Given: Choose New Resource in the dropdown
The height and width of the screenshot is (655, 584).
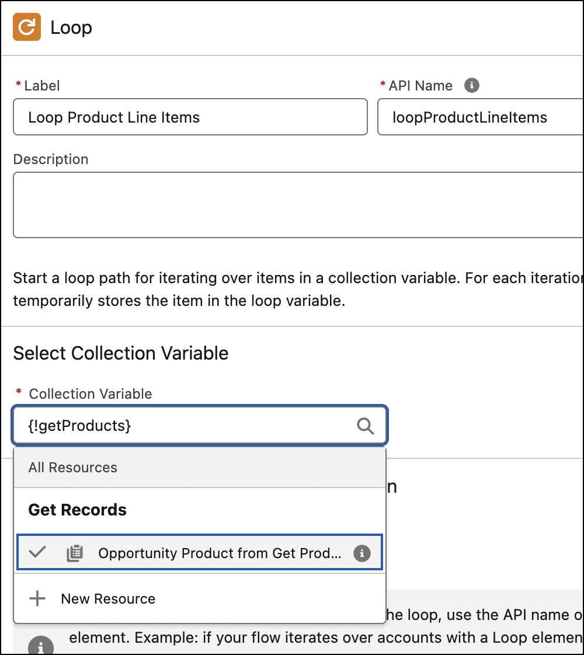Looking at the screenshot, I should tap(200, 598).
